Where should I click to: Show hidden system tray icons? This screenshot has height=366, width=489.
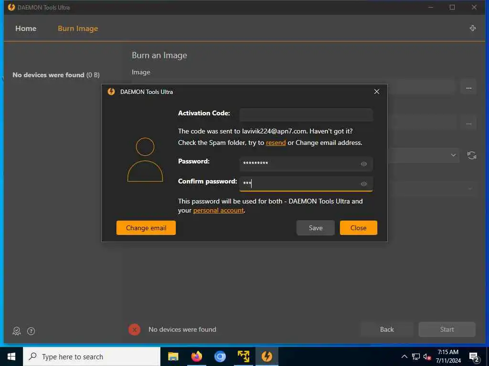tap(404, 356)
